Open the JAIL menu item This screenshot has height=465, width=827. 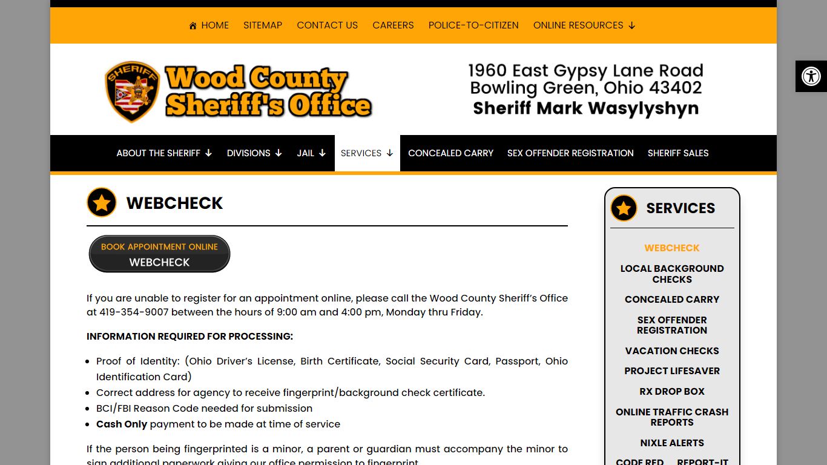point(305,153)
